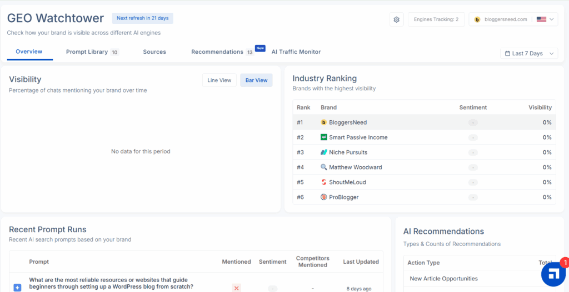The width and height of the screenshot is (569, 292).
Task: Open the AI Traffic Monitor tab
Action: point(296,52)
